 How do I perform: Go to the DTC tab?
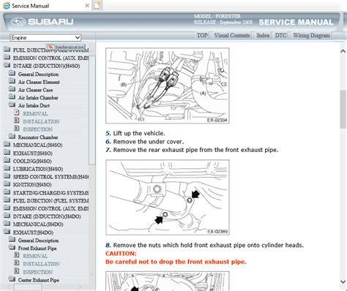(280, 35)
